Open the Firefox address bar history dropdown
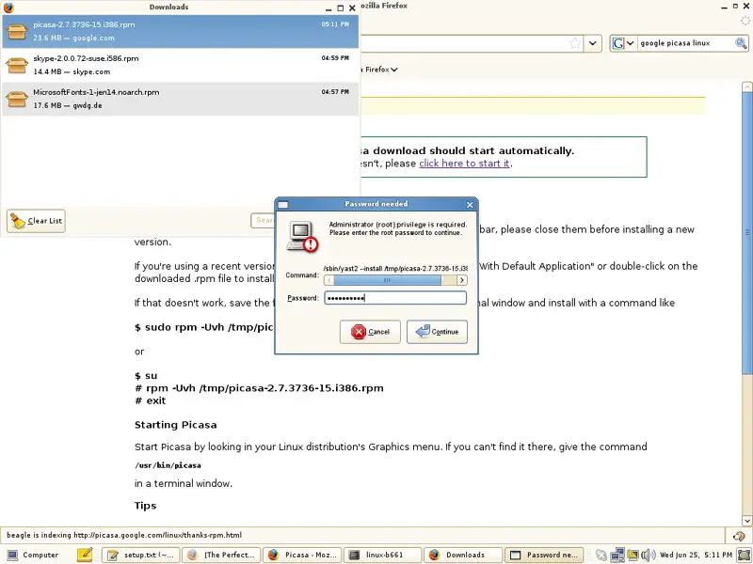Viewport: 753px width, 564px height. 593,43
